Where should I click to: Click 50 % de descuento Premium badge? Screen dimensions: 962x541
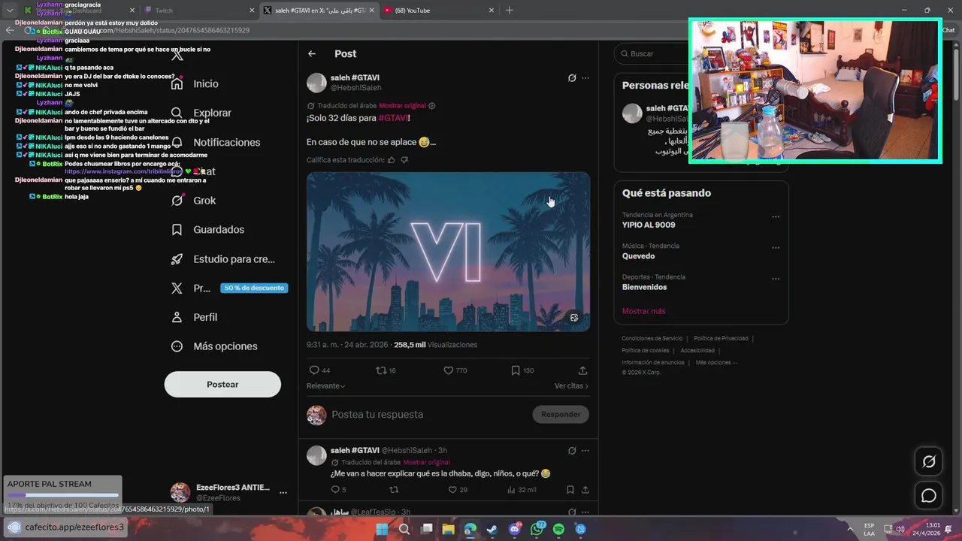click(x=254, y=288)
